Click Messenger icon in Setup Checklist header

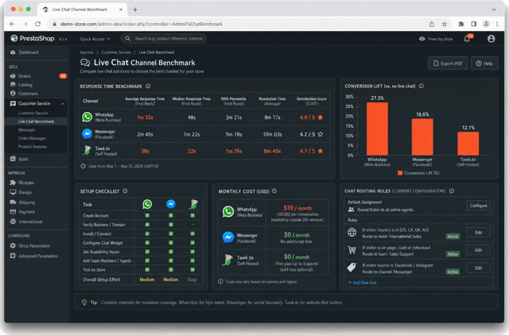tap(171, 204)
